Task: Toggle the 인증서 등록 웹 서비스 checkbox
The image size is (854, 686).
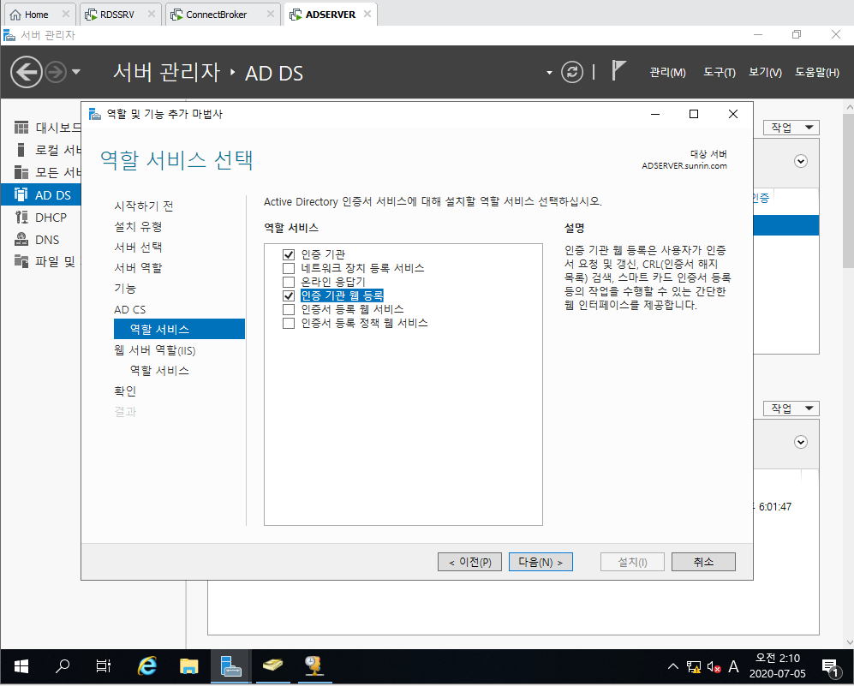Action: [x=289, y=309]
